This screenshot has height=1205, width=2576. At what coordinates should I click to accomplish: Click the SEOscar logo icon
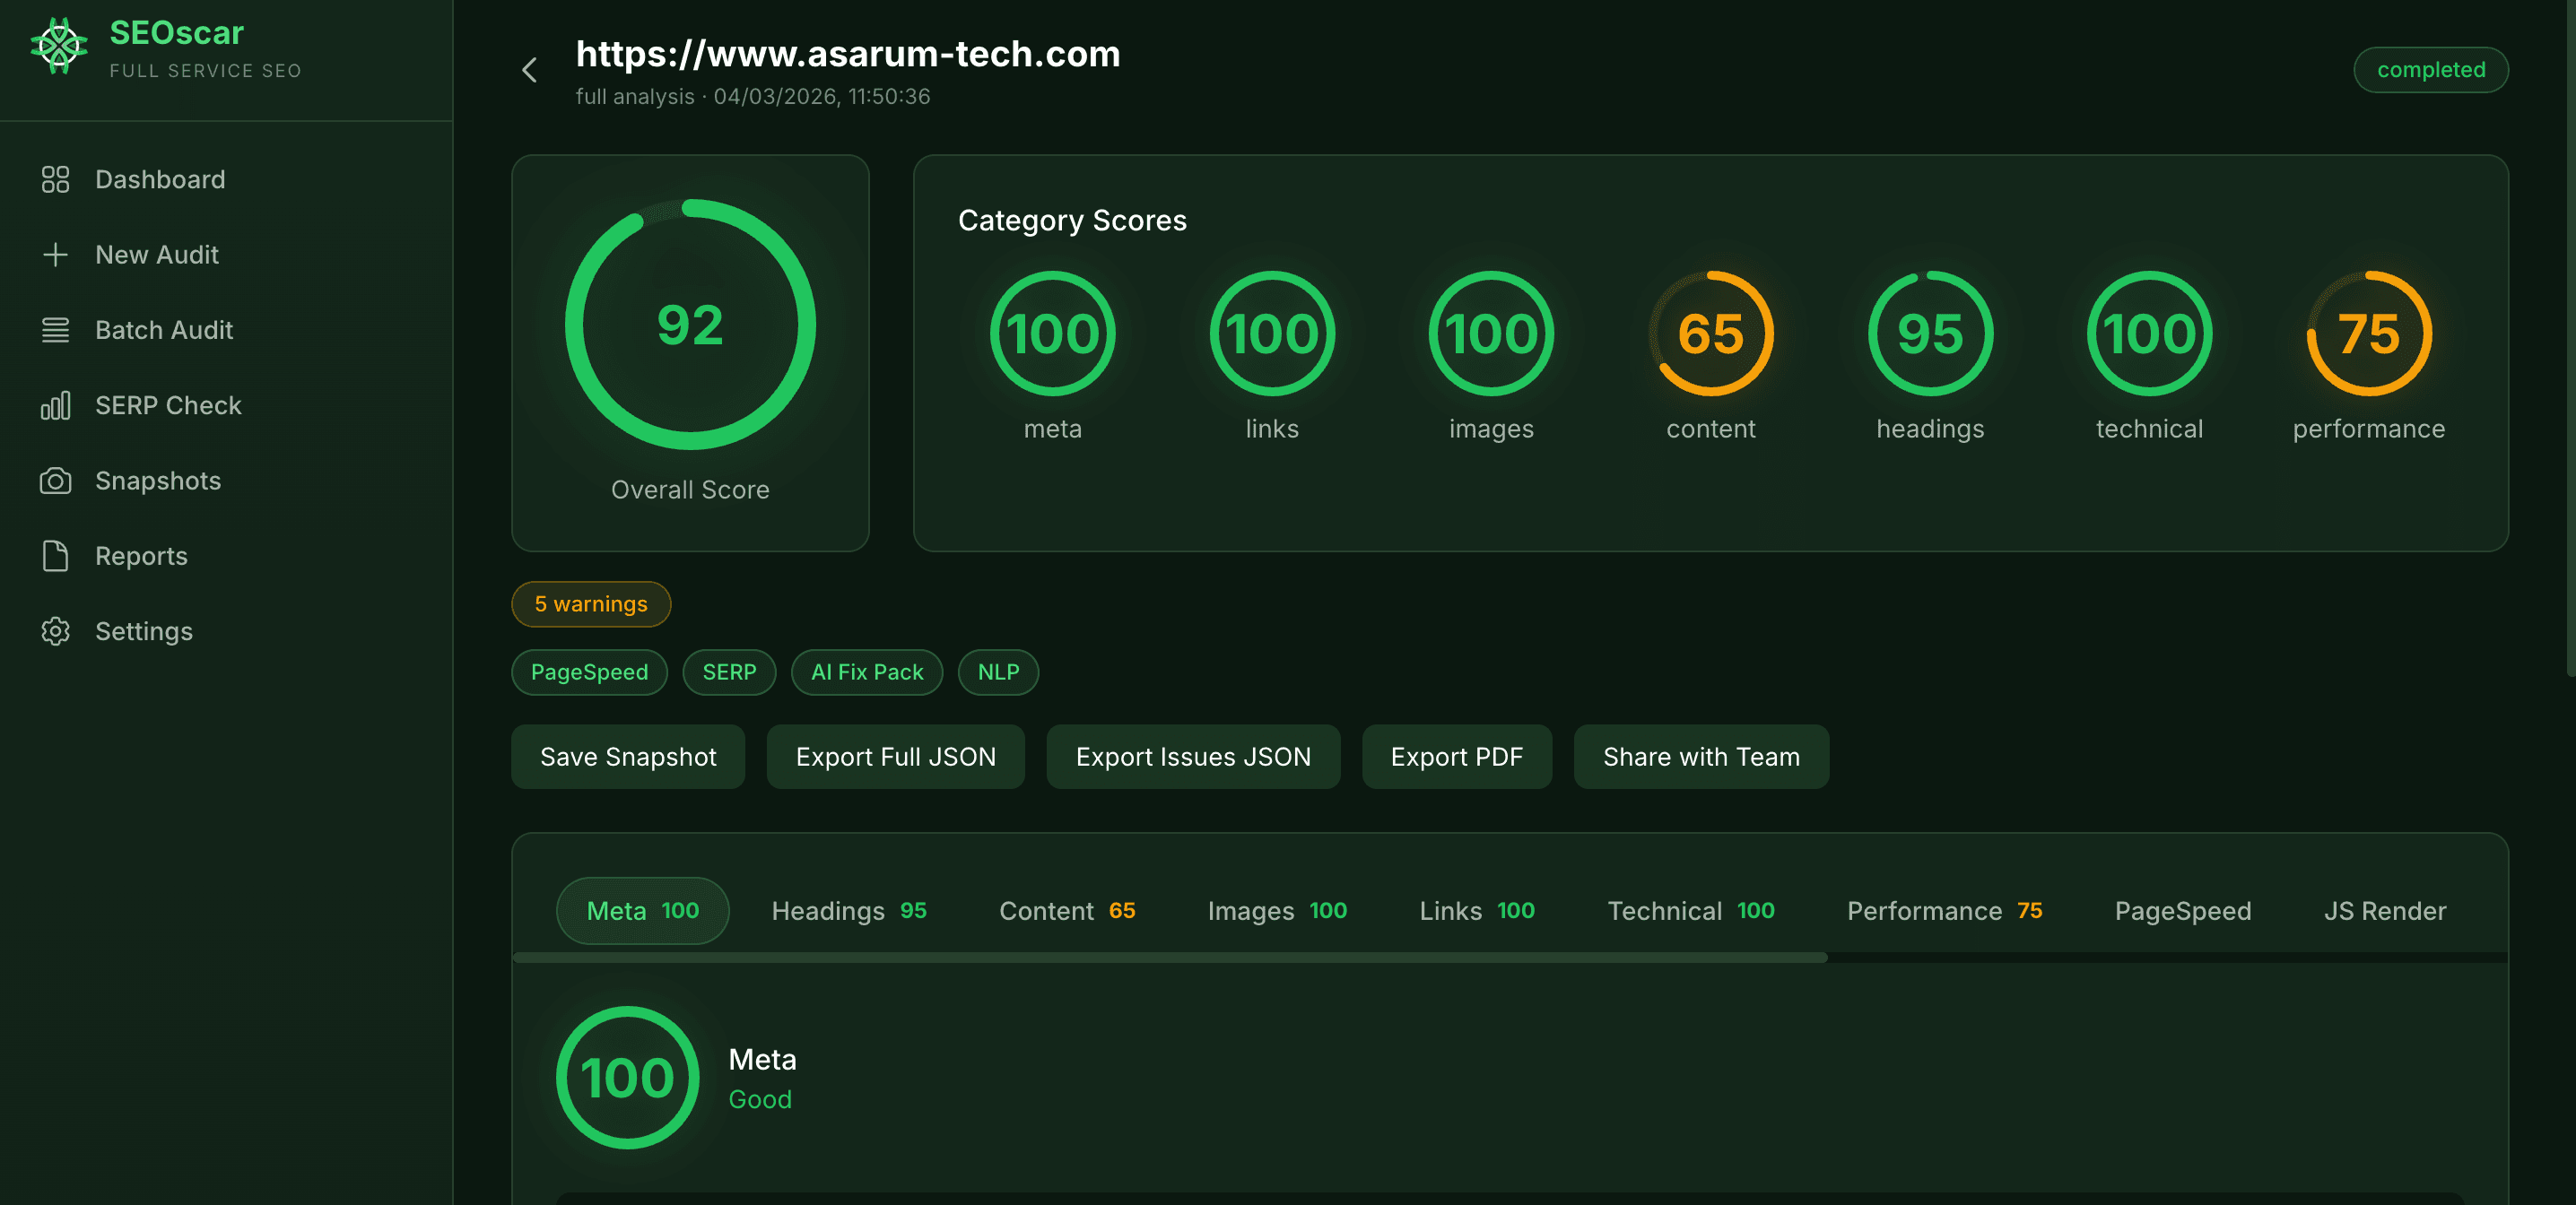pyautogui.click(x=59, y=43)
